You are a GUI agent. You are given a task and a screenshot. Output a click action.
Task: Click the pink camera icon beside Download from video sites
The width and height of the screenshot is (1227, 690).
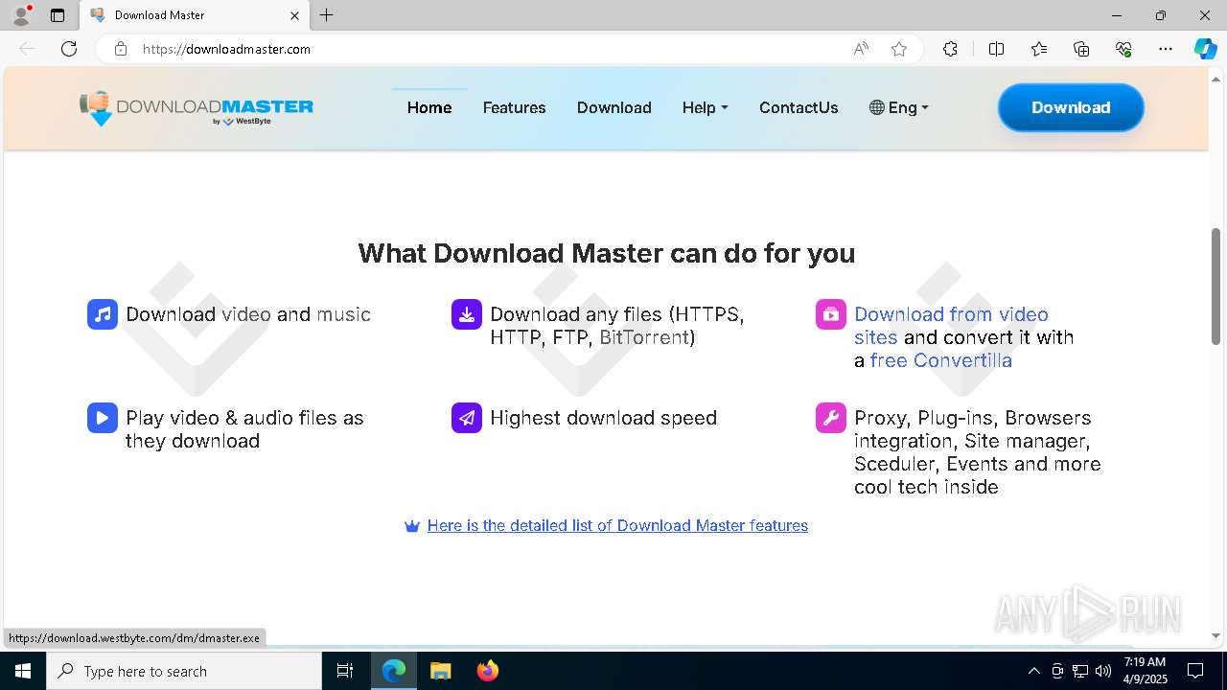(831, 314)
